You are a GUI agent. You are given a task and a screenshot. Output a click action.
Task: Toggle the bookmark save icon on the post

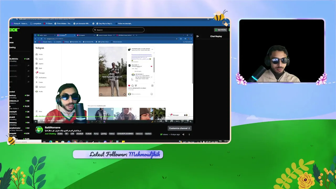coord(152,86)
